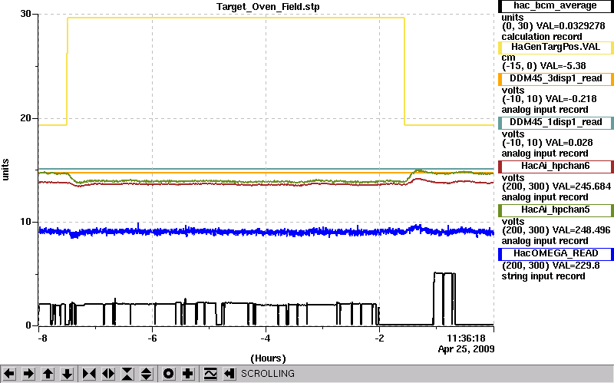Compress the vertical axis (hourglass icon)
Image resolution: width=614 pixels, height=383 pixels.
127,374
